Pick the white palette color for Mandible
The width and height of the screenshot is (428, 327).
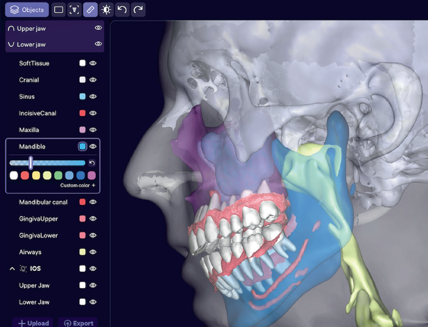coord(14,175)
